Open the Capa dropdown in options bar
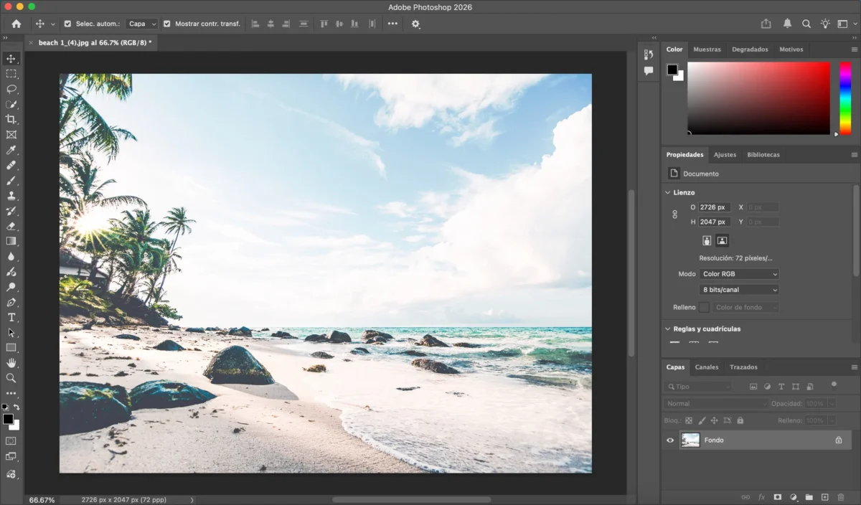Viewport: 861px width, 505px height. (x=141, y=24)
